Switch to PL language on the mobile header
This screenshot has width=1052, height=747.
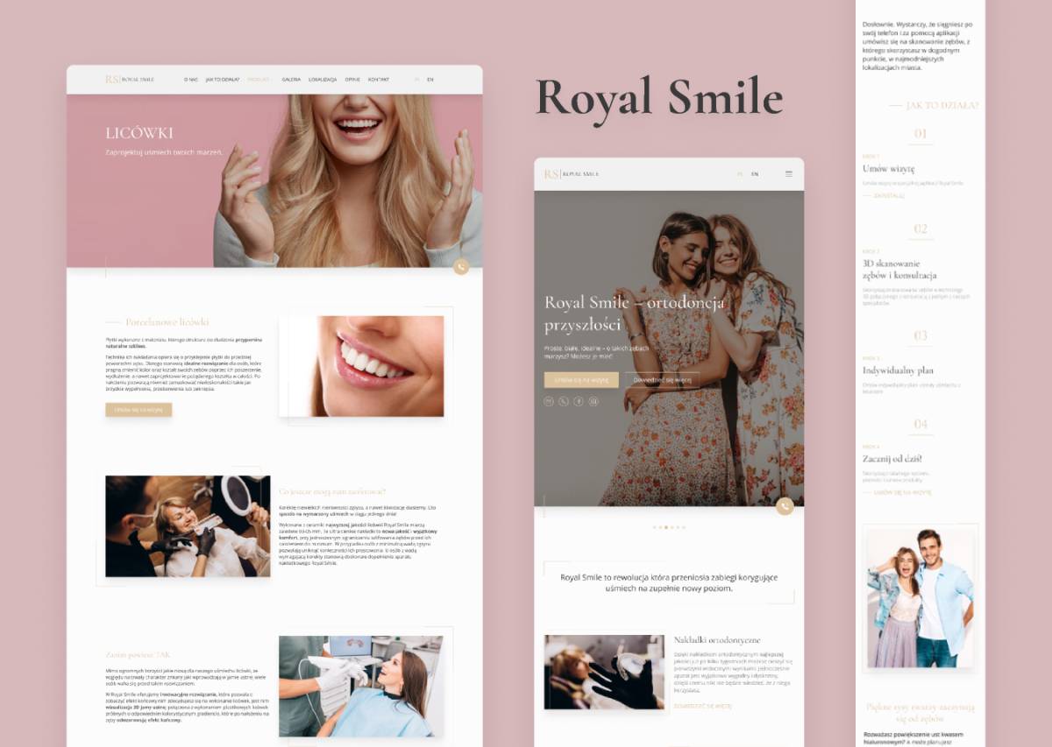(739, 173)
